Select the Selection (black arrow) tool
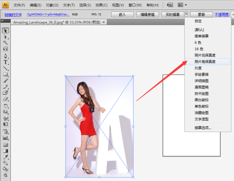Image resolution: width=234 pixels, height=181 pixels. click(x=6, y=30)
